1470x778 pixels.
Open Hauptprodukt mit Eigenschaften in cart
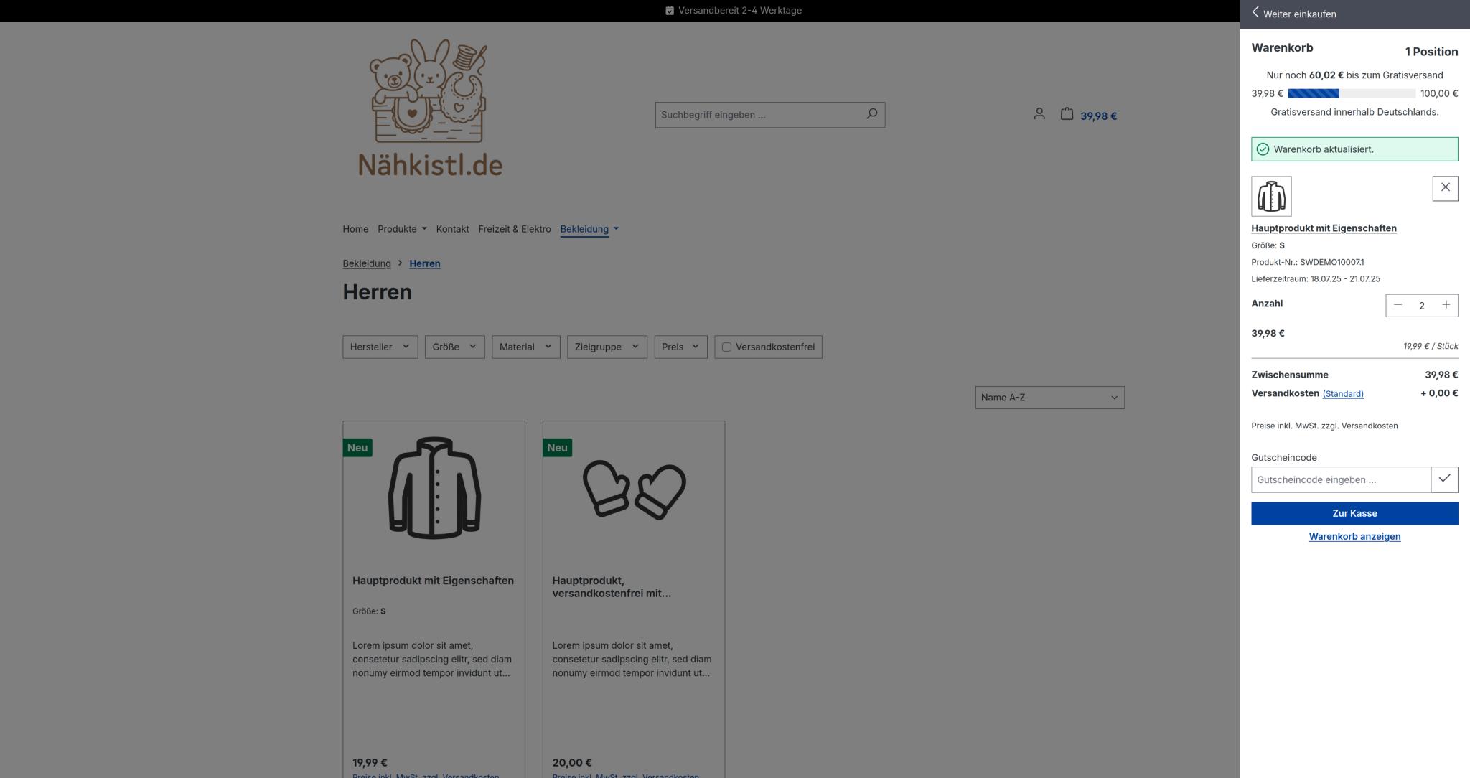point(1324,228)
